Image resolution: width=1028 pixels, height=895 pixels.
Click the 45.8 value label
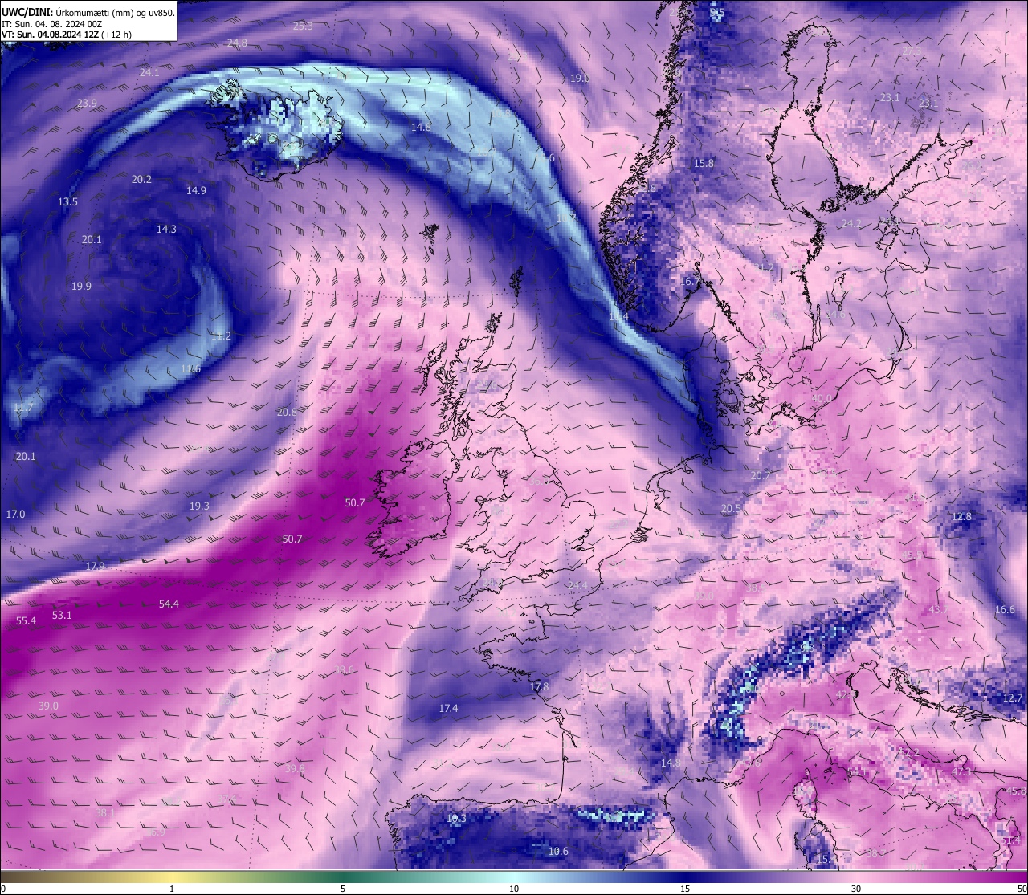1016,791
